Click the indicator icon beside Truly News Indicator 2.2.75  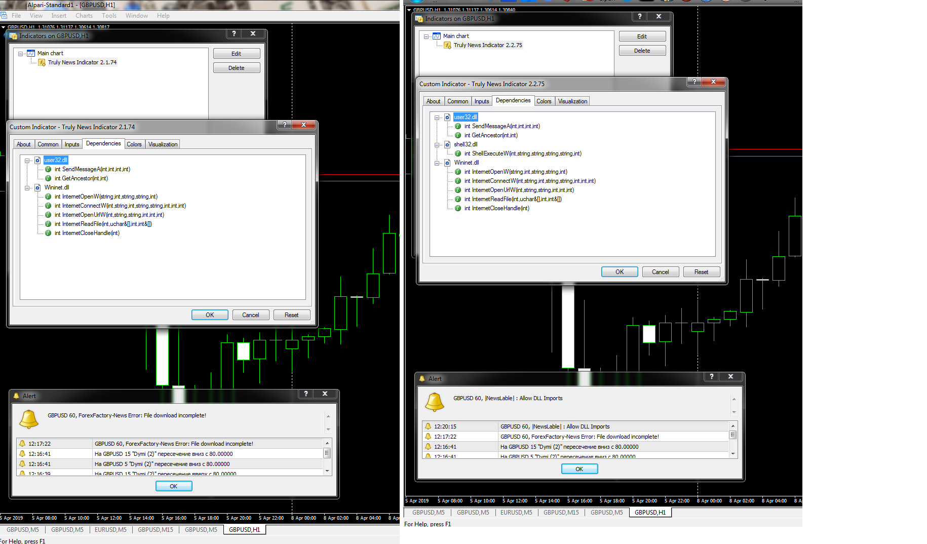[448, 45]
